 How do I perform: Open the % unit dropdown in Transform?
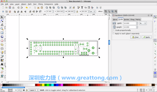point(143,23)
